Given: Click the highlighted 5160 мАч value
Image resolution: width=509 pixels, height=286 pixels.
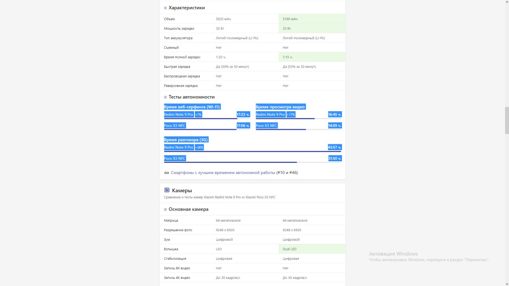Looking at the screenshot, I should coord(290,19).
